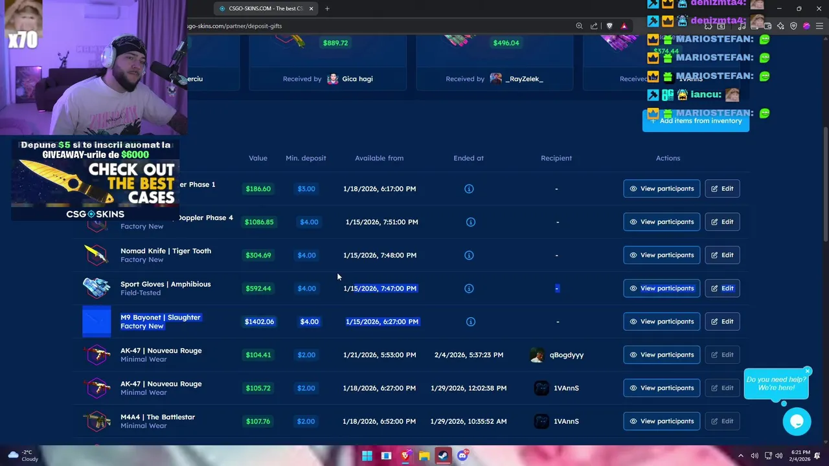
Task: Edit the Sport Gloves Amphibious gift
Action: 722,289
